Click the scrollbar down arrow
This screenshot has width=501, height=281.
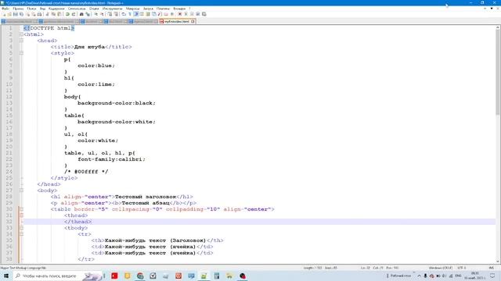(x=498, y=261)
